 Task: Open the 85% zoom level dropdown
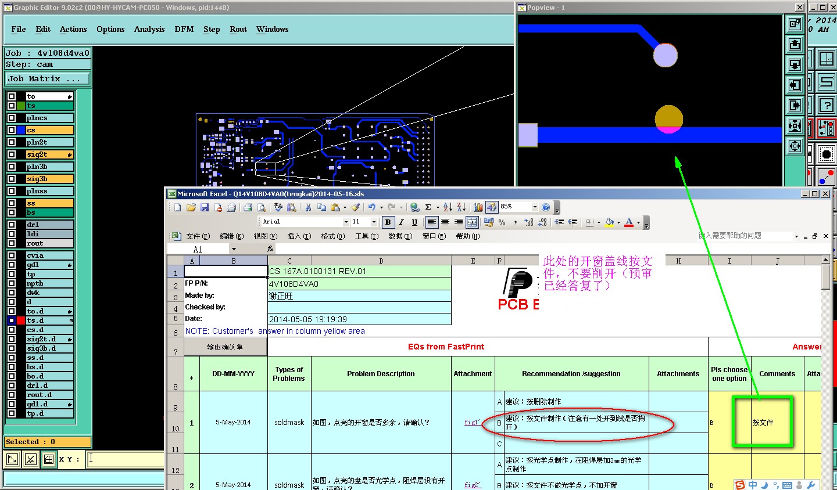tap(535, 207)
